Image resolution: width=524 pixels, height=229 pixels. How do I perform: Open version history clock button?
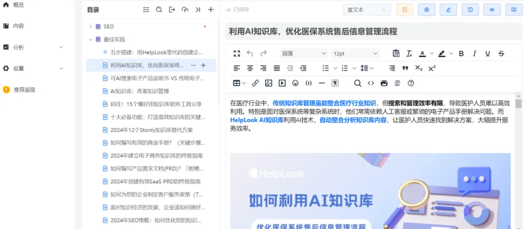coord(470,10)
